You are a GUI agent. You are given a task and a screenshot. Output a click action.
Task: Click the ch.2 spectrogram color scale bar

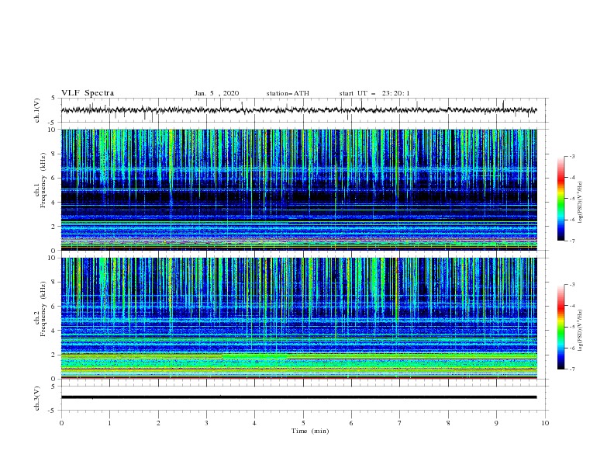pyautogui.click(x=561, y=327)
